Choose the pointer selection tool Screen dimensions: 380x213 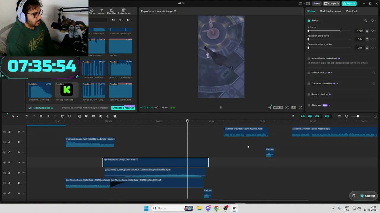click(13, 116)
